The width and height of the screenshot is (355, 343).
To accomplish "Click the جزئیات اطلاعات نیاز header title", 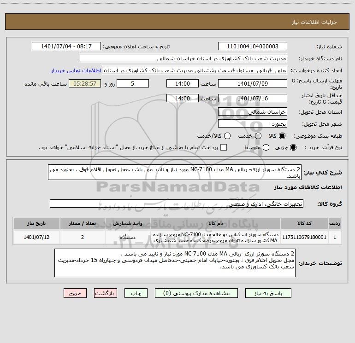I will pyautogui.click(x=314, y=22).
